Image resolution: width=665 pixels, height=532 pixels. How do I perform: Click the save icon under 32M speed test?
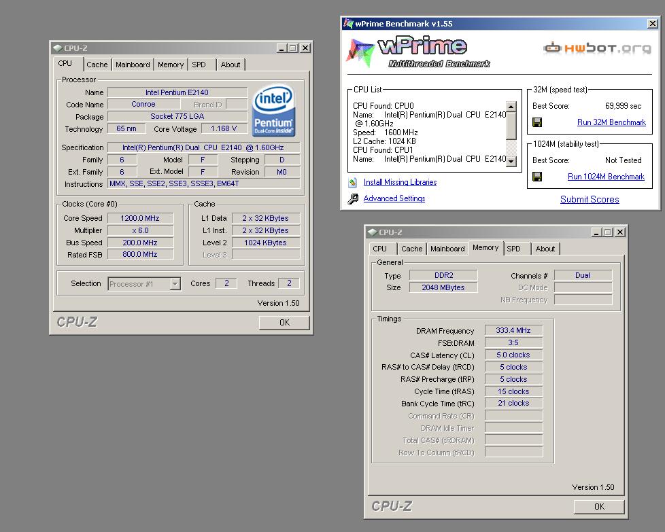click(537, 122)
